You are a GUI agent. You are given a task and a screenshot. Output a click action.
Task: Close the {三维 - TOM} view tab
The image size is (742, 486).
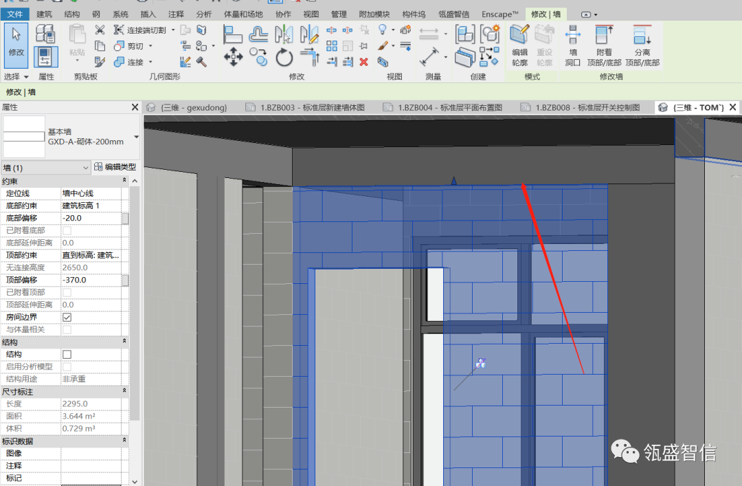pos(732,107)
